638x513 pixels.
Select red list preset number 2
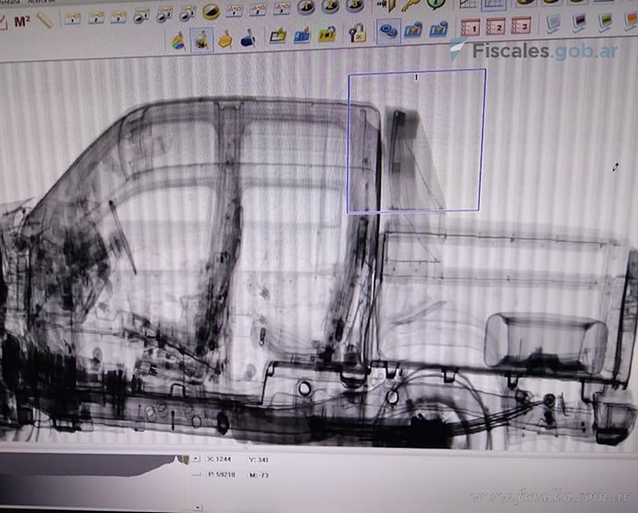click(x=495, y=28)
